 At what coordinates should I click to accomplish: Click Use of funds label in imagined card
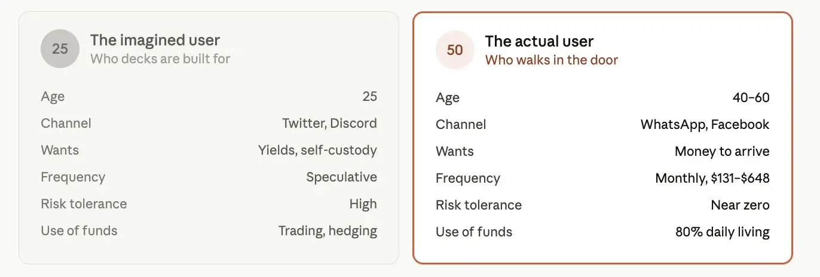point(79,231)
